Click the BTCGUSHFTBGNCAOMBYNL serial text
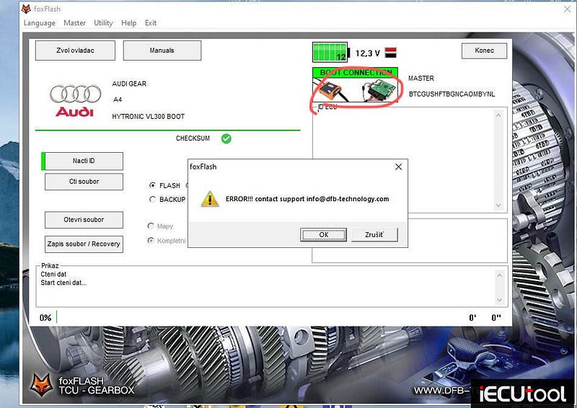The width and height of the screenshot is (577, 408). point(452,94)
